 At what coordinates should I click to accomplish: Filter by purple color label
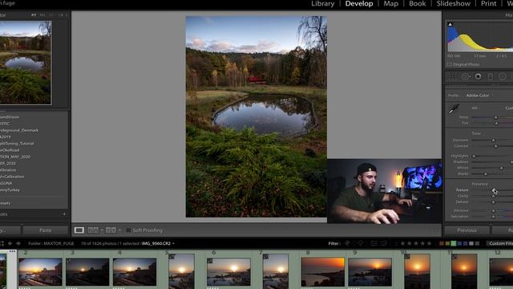pyautogui.click(x=465, y=243)
